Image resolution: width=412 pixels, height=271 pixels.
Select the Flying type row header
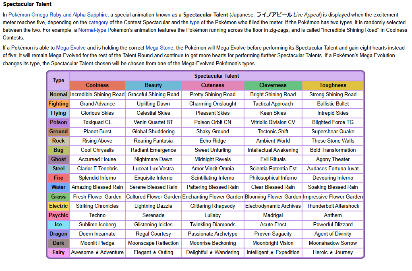coord(58,113)
